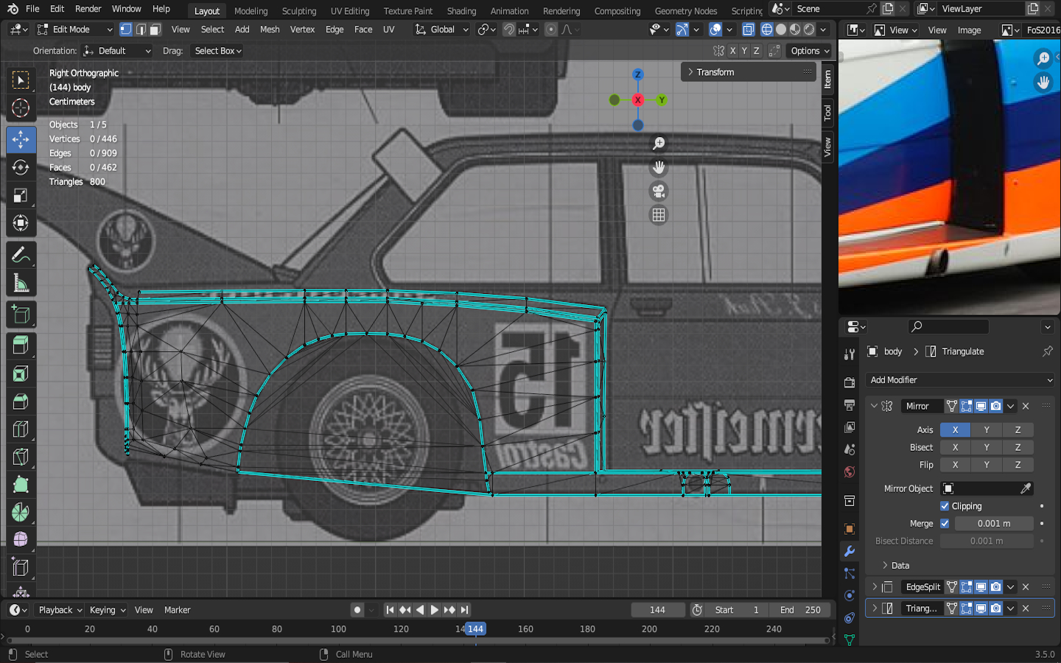Select the Annotate pencil tool
The width and height of the screenshot is (1061, 663).
(21, 255)
